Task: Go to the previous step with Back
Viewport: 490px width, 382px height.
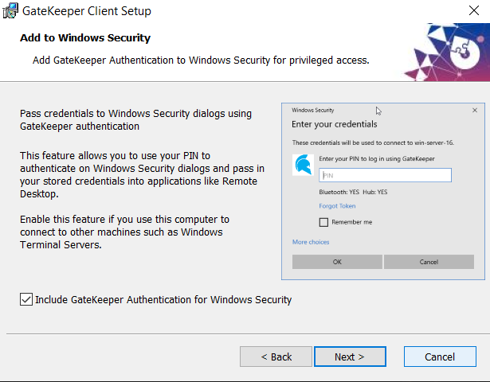Action: click(276, 357)
